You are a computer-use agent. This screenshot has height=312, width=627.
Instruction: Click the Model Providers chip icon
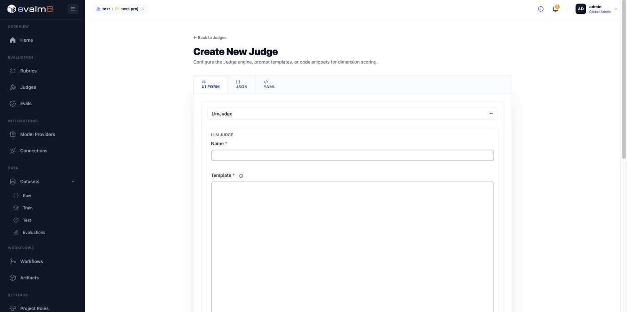pos(13,134)
